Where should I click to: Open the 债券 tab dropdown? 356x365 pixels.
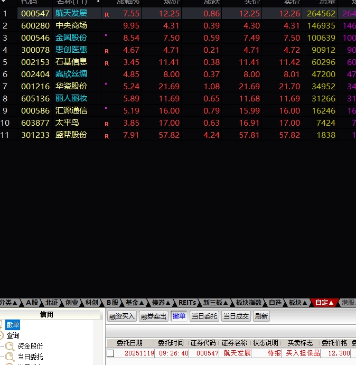[x=161, y=303]
